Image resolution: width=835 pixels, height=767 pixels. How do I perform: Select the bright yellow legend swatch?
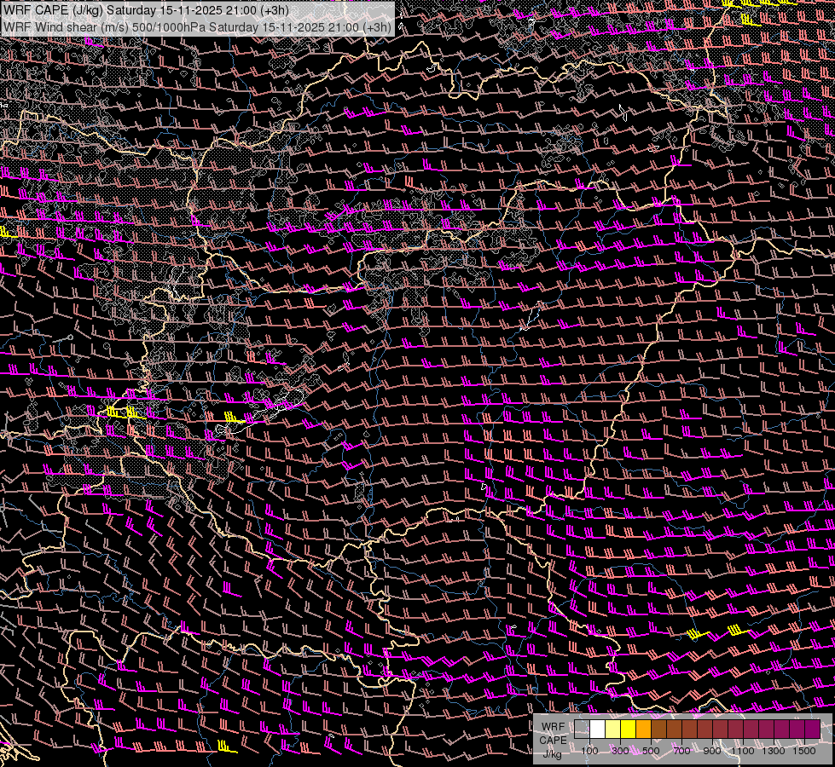pos(629,730)
